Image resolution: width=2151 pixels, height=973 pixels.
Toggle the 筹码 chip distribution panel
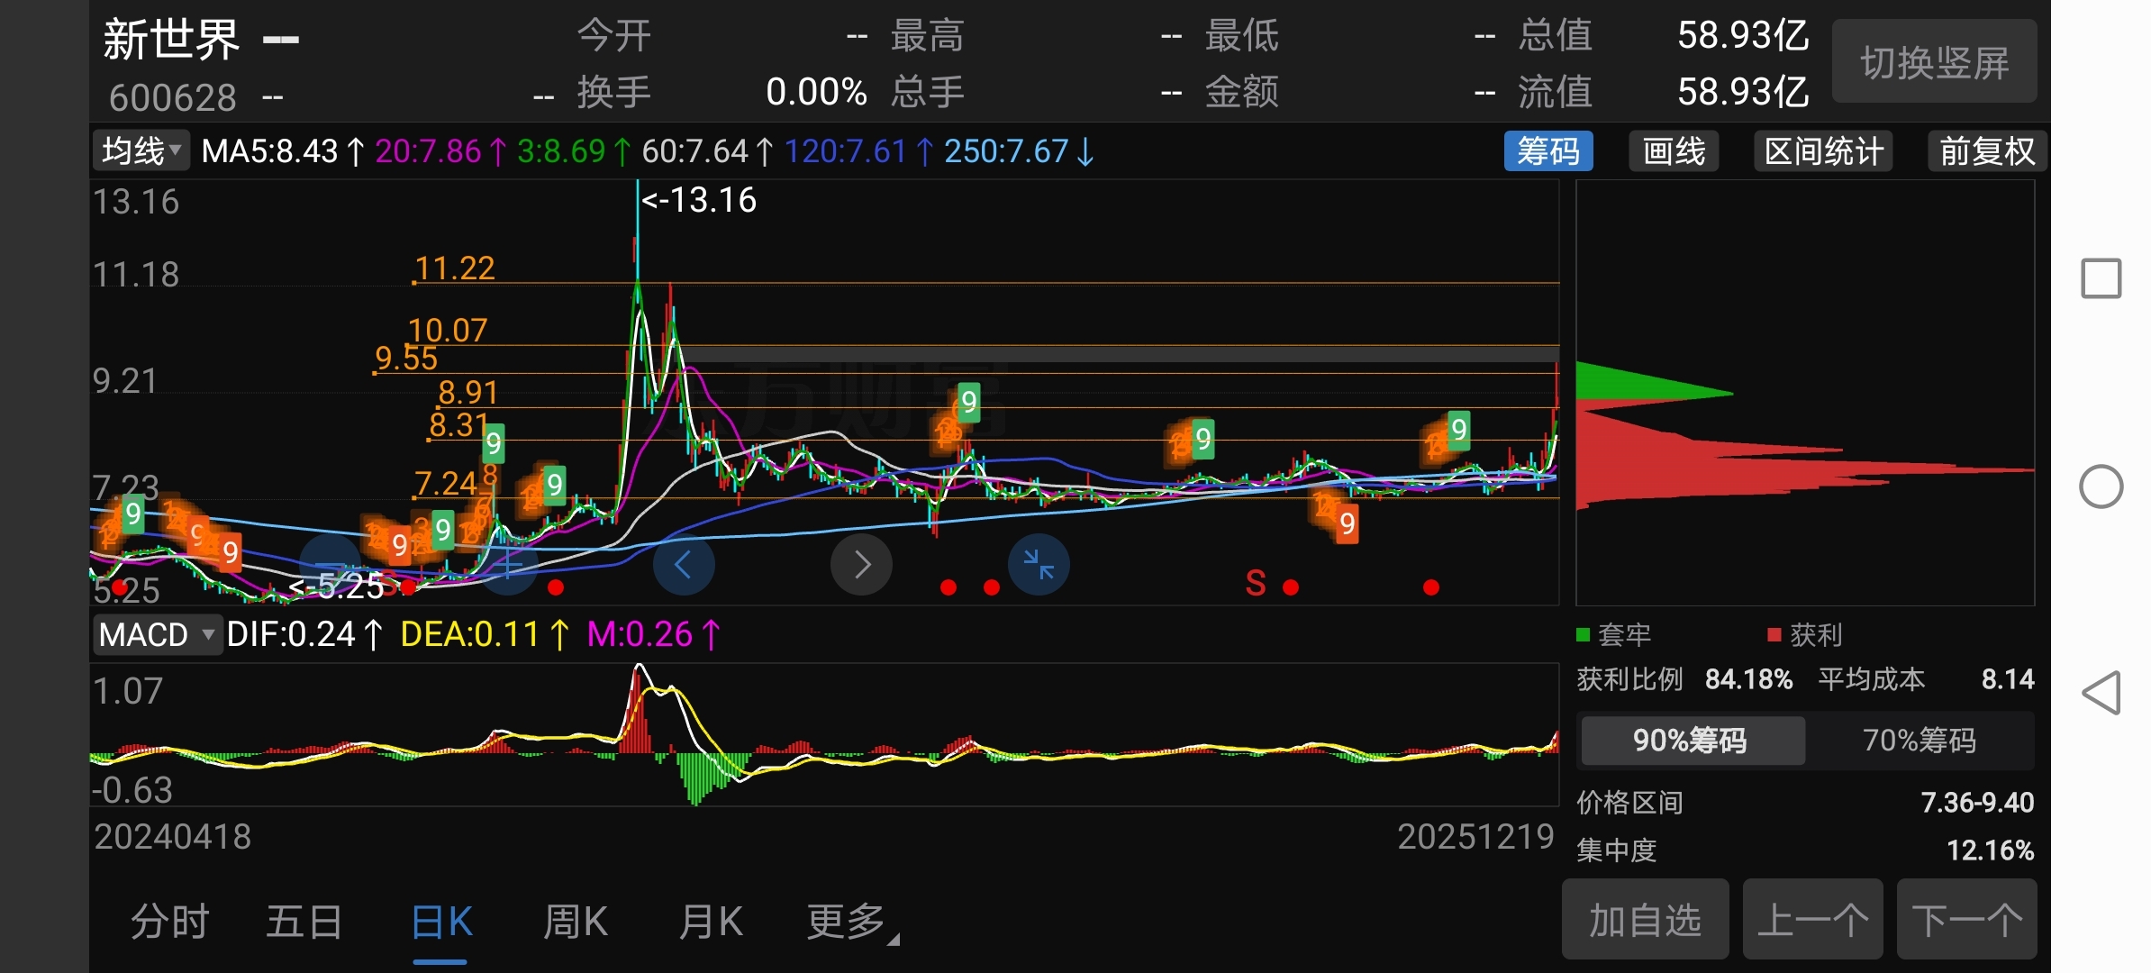[x=1547, y=151]
